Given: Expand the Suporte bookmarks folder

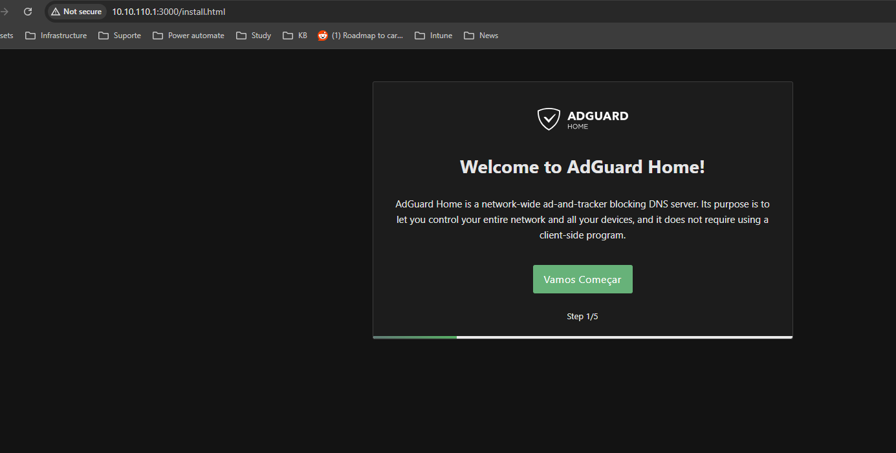Looking at the screenshot, I should coord(120,36).
